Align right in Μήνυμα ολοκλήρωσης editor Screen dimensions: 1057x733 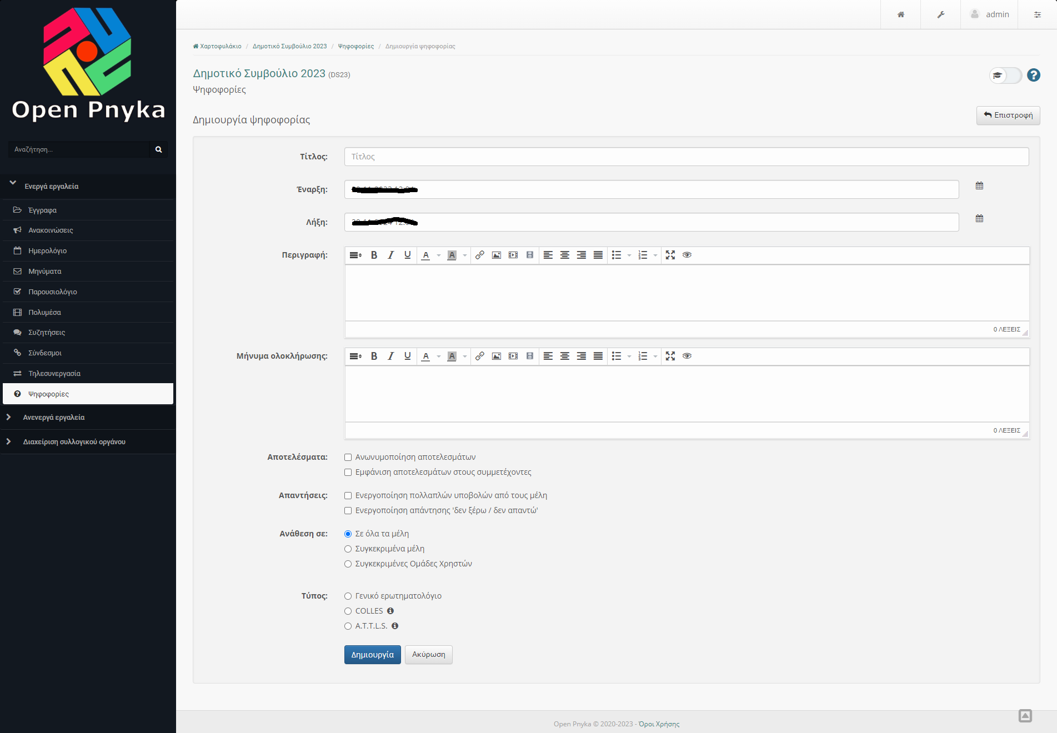[582, 356]
